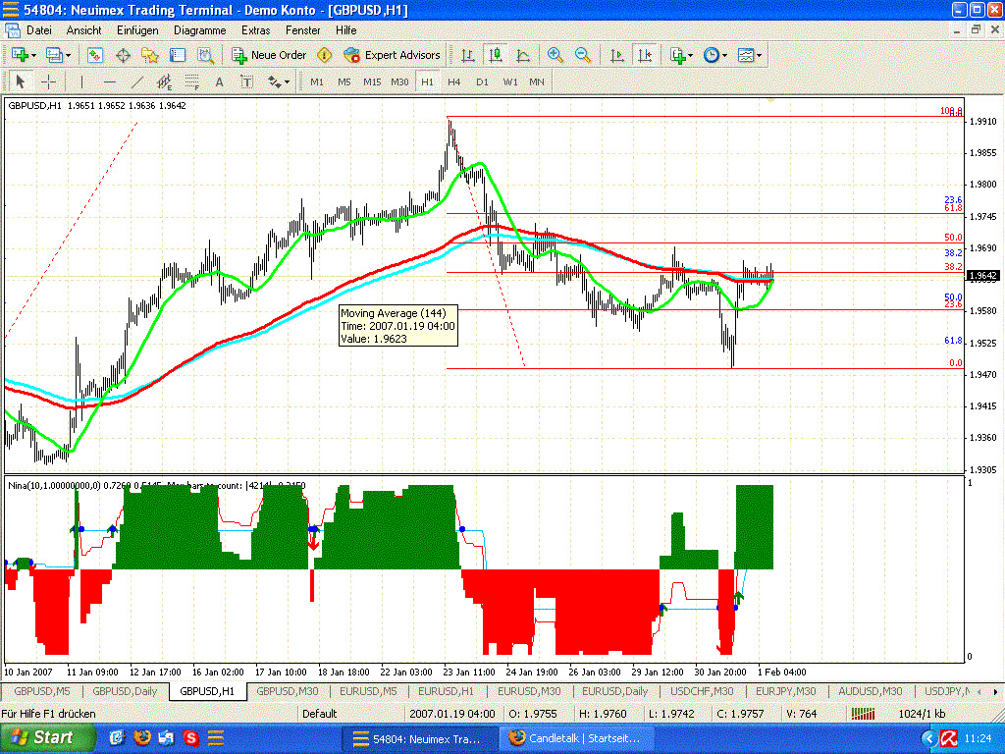Enable Expert Advisors button
The image size is (1005, 754).
click(393, 55)
